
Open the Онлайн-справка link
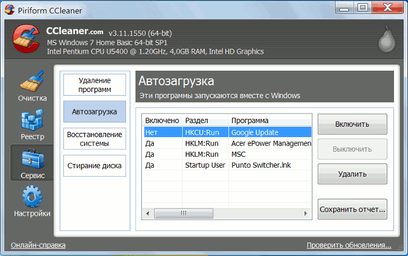38,245
